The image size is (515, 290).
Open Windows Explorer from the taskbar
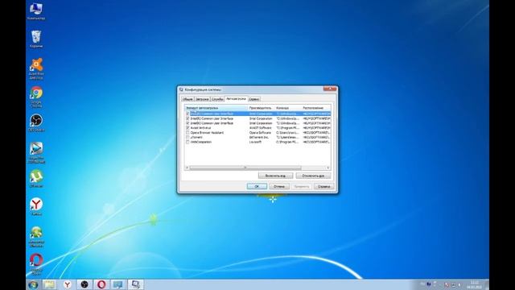coord(50,284)
